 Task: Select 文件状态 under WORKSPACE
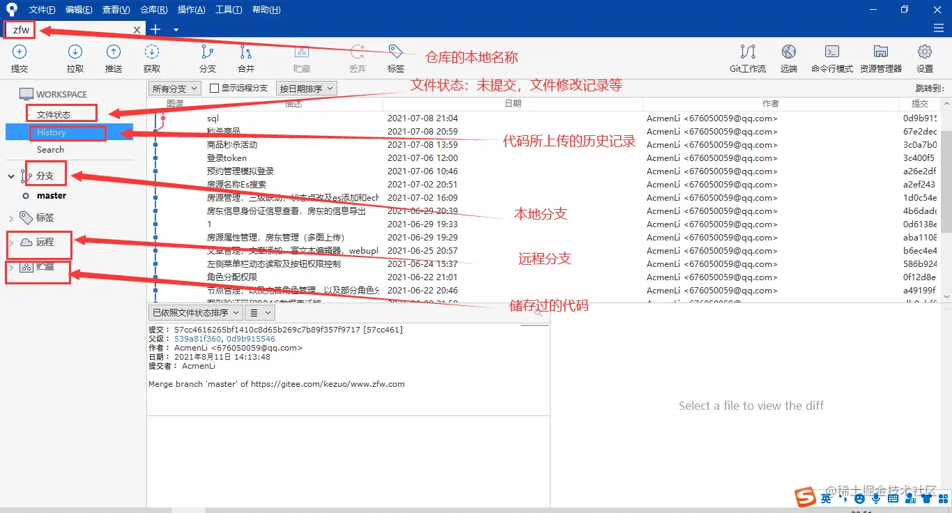pyautogui.click(x=54, y=114)
